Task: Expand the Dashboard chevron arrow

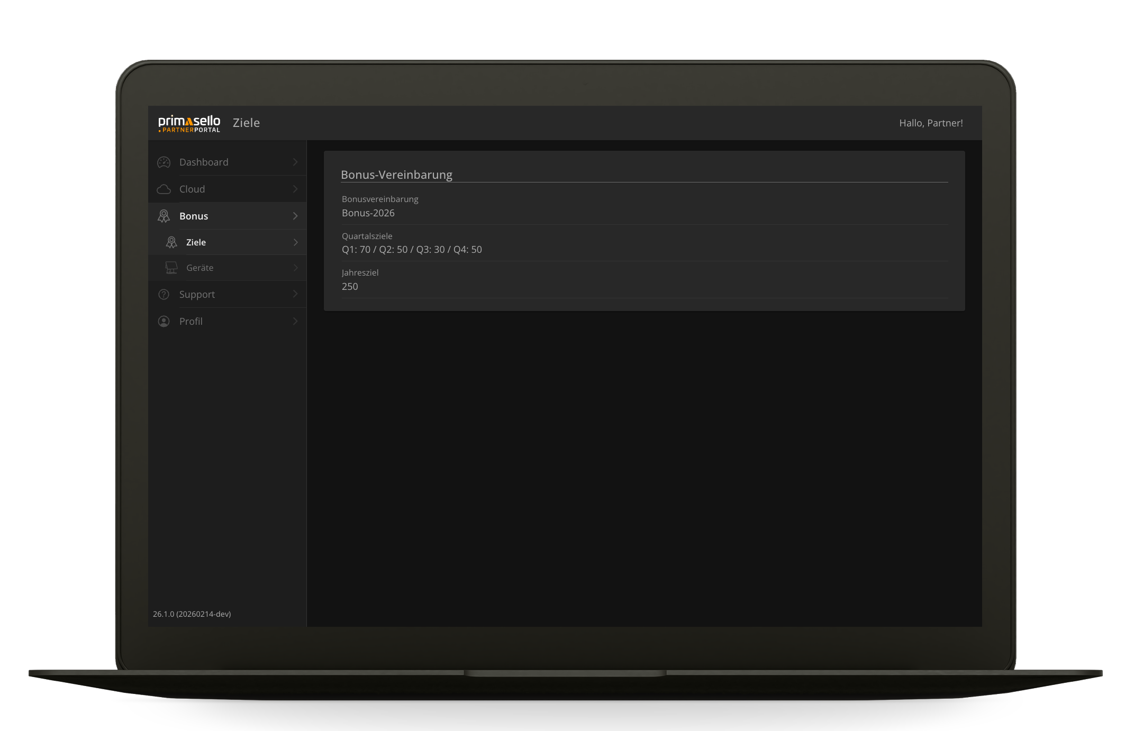Action: (x=295, y=162)
